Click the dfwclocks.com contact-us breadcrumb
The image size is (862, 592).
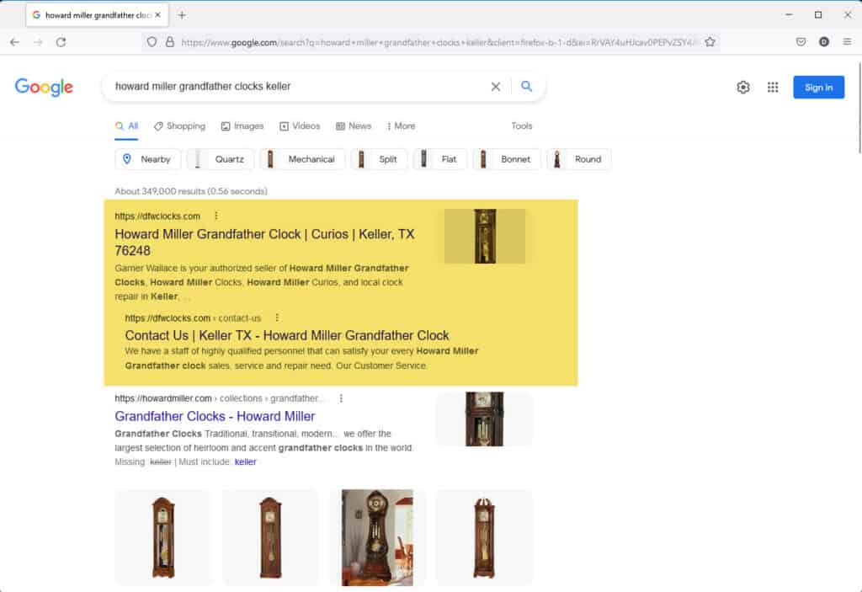[193, 318]
